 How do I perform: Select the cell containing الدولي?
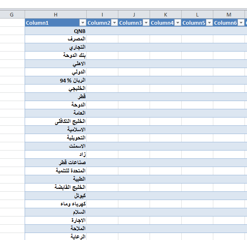tap(55, 72)
